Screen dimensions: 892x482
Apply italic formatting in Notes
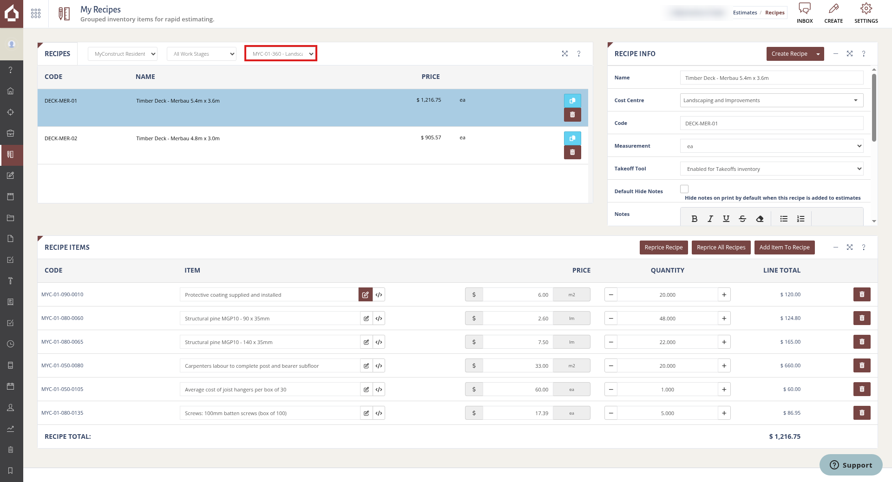(710, 219)
